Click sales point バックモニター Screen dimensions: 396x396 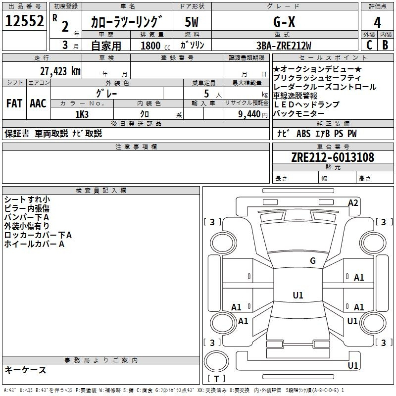tap(298, 113)
